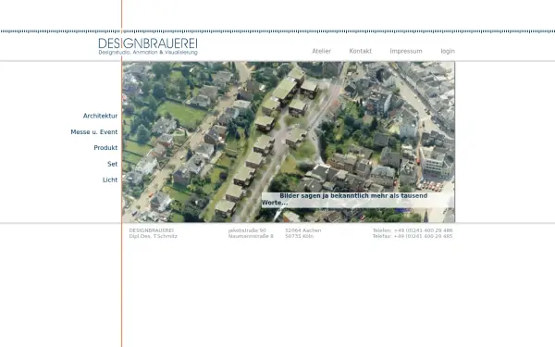555x347 pixels.
Task: Choose the Produkt category
Action: point(105,148)
